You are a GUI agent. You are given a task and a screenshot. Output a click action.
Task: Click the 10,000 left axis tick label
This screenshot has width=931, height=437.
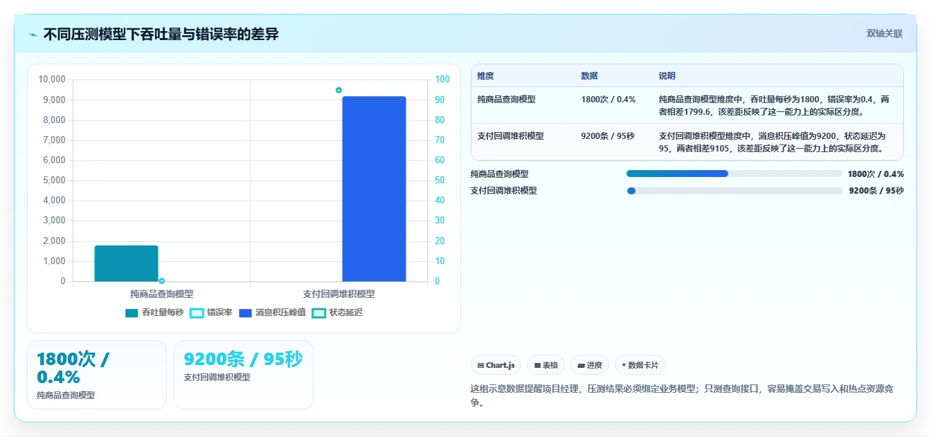click(52, 80)
